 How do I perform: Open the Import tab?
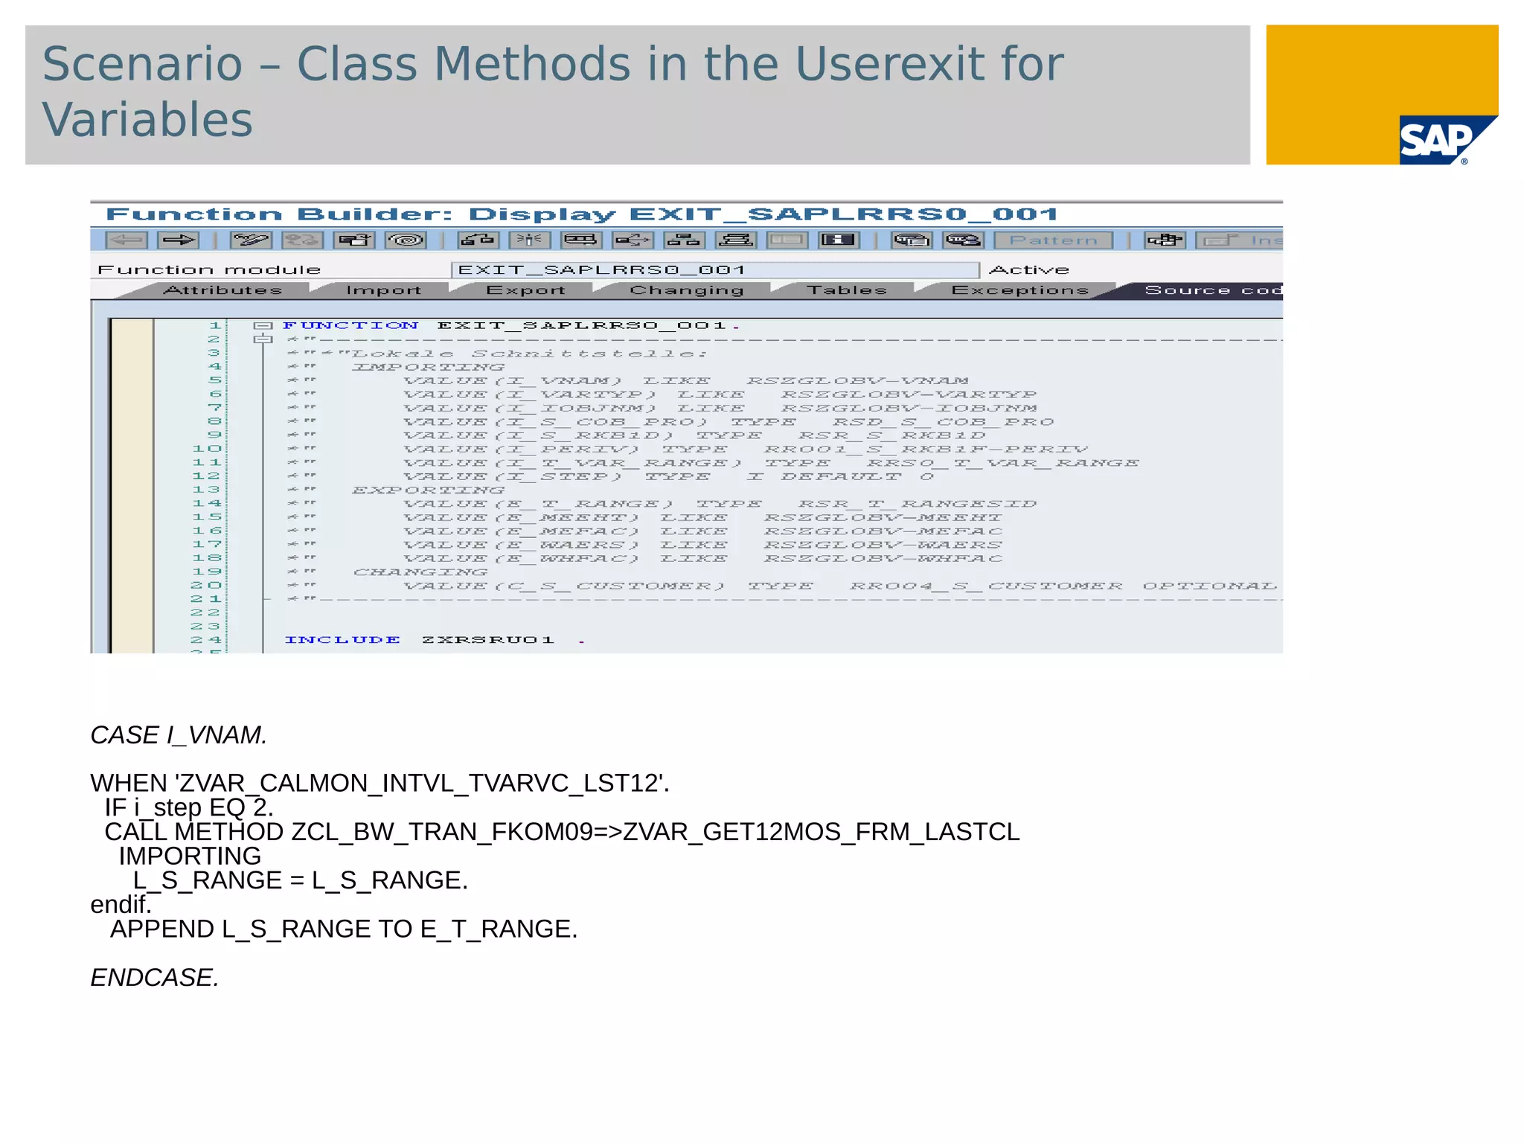384,290
